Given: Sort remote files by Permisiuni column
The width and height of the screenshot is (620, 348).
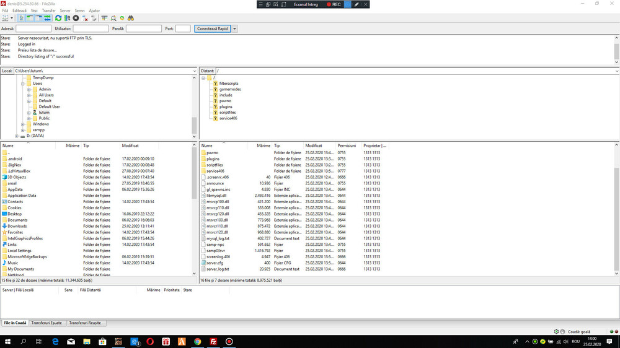Looking at the screenshot, I should pyautogui.click(x=347, y=146).
